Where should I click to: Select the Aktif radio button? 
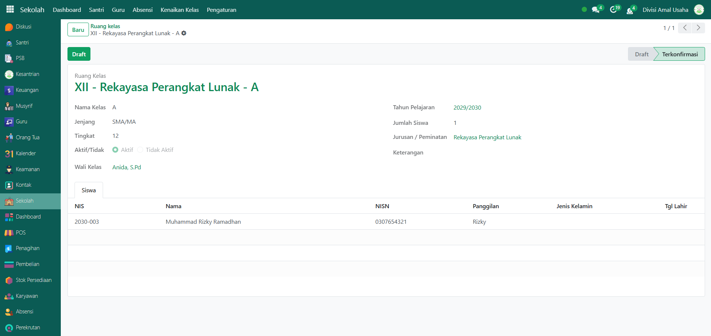tap(115, 150)
